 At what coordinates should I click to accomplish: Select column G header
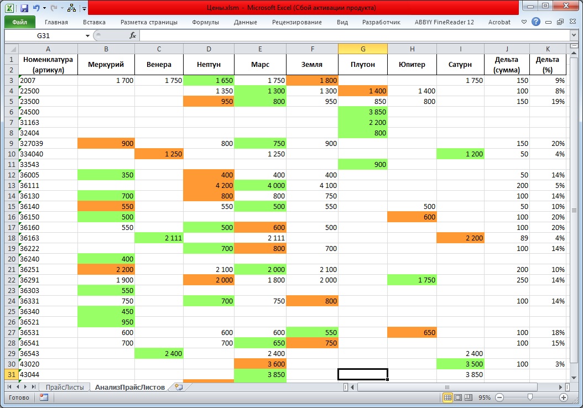tap(362, 49)
